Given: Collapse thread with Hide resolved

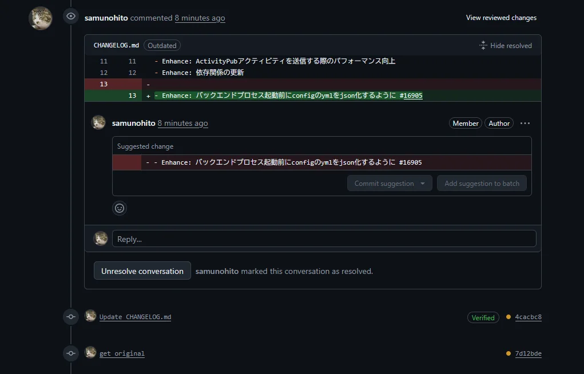Looking at the screenshot, I should 505,46.
